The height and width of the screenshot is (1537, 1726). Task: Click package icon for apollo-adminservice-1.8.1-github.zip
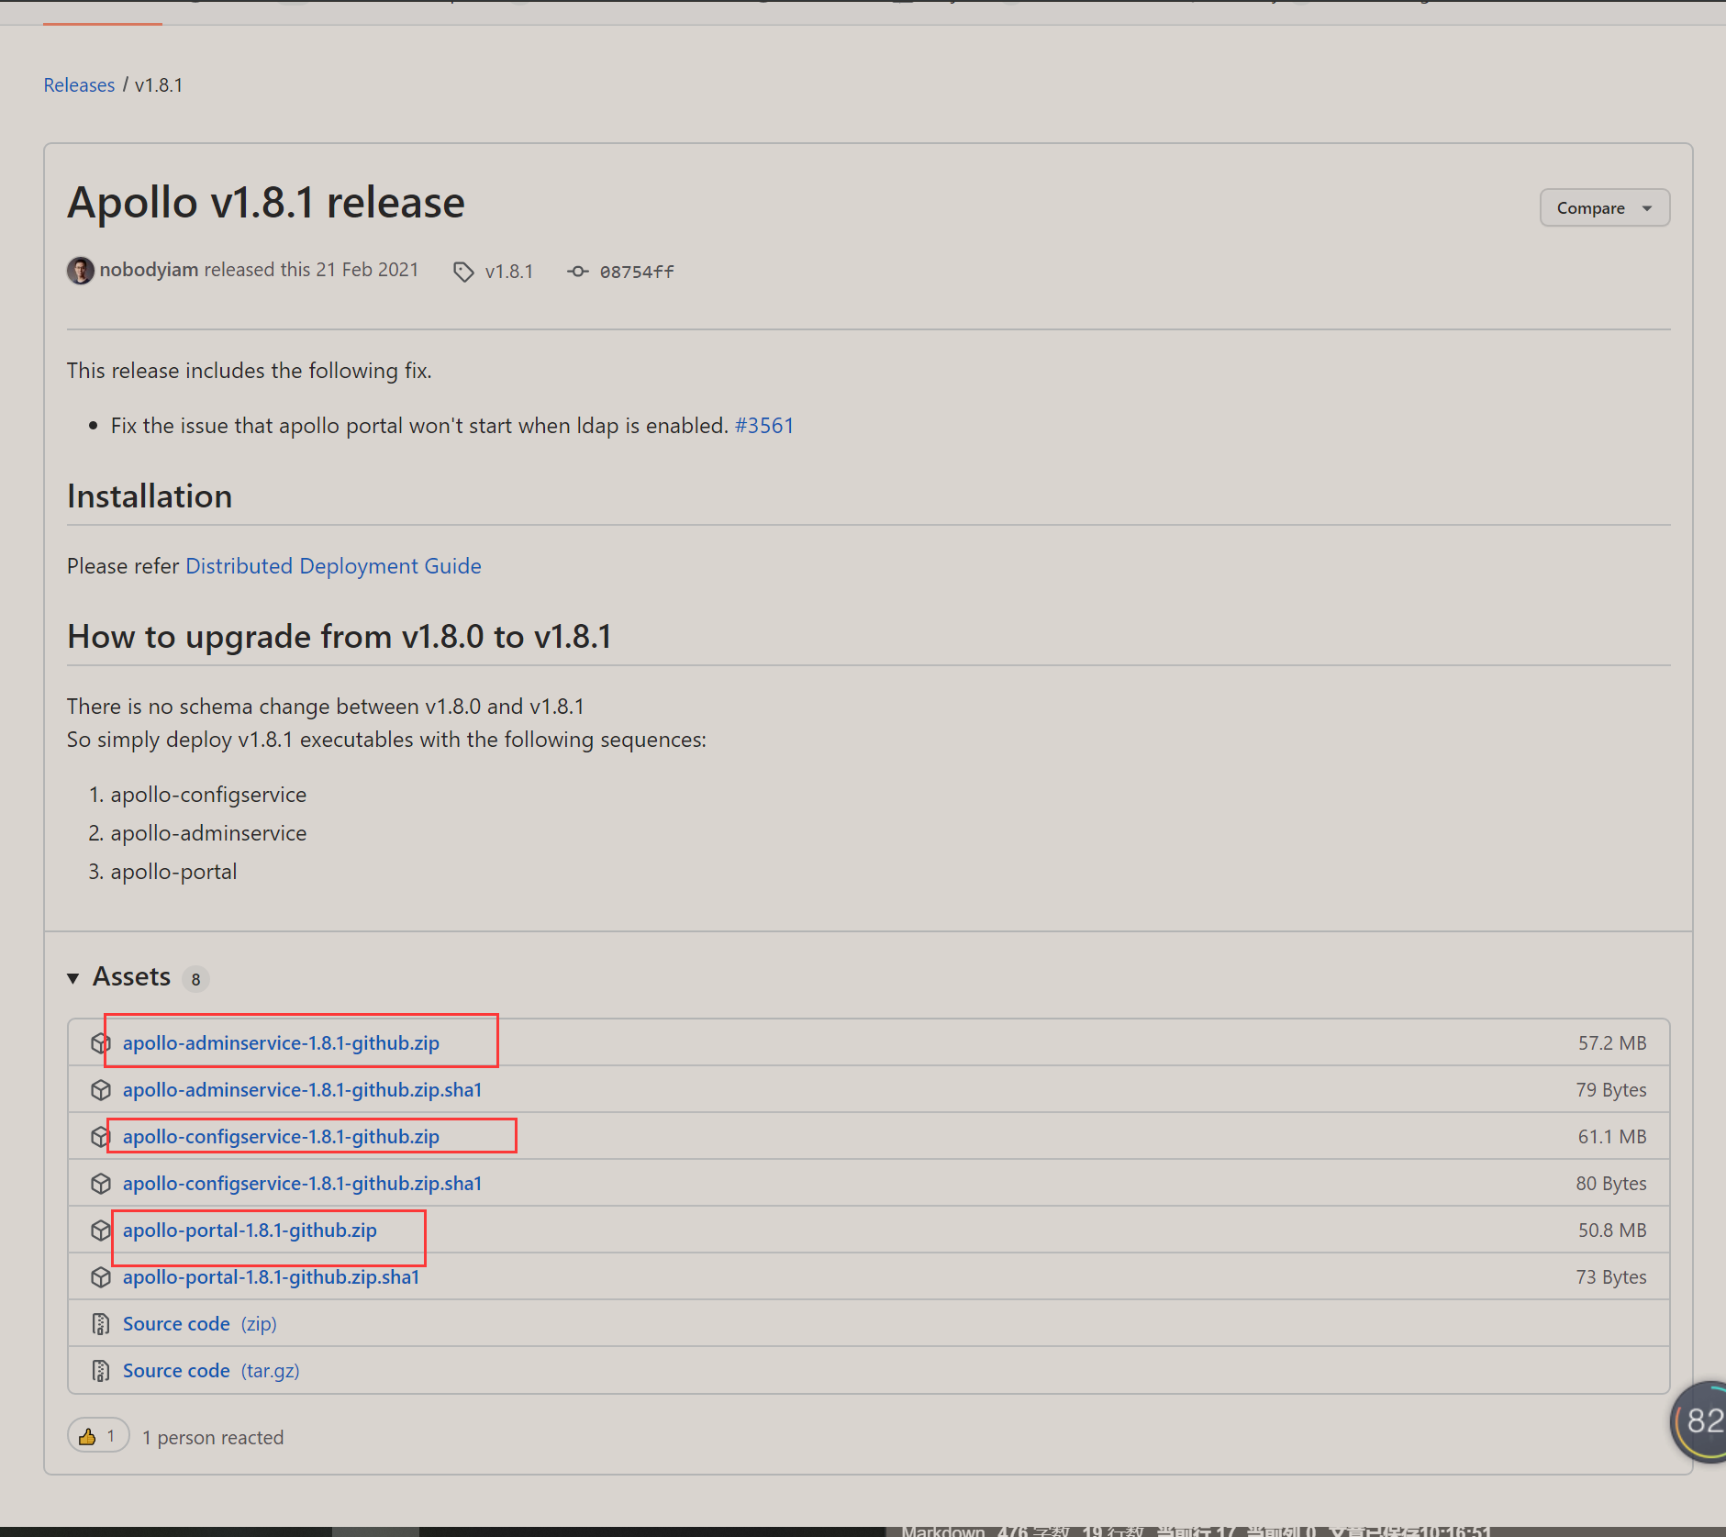point(101,1043)
